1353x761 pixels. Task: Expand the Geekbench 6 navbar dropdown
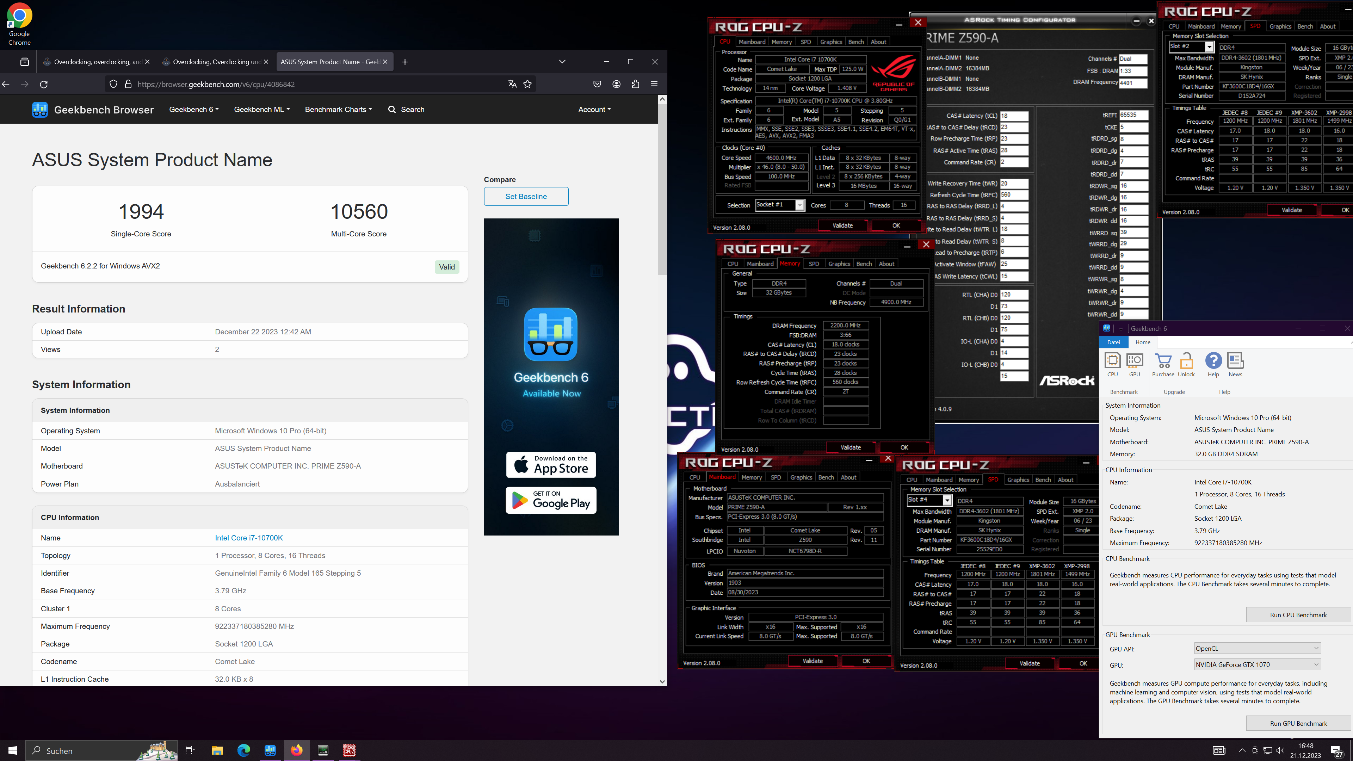coord(194,109)
